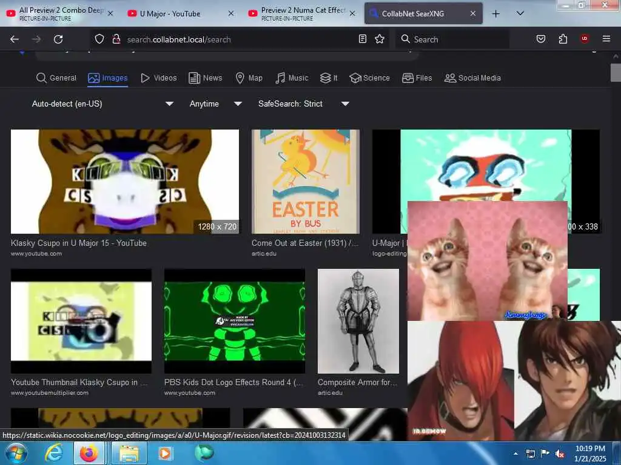621x465 pixels.
Task: Select the It search category
Action: (x=329, y=78)
